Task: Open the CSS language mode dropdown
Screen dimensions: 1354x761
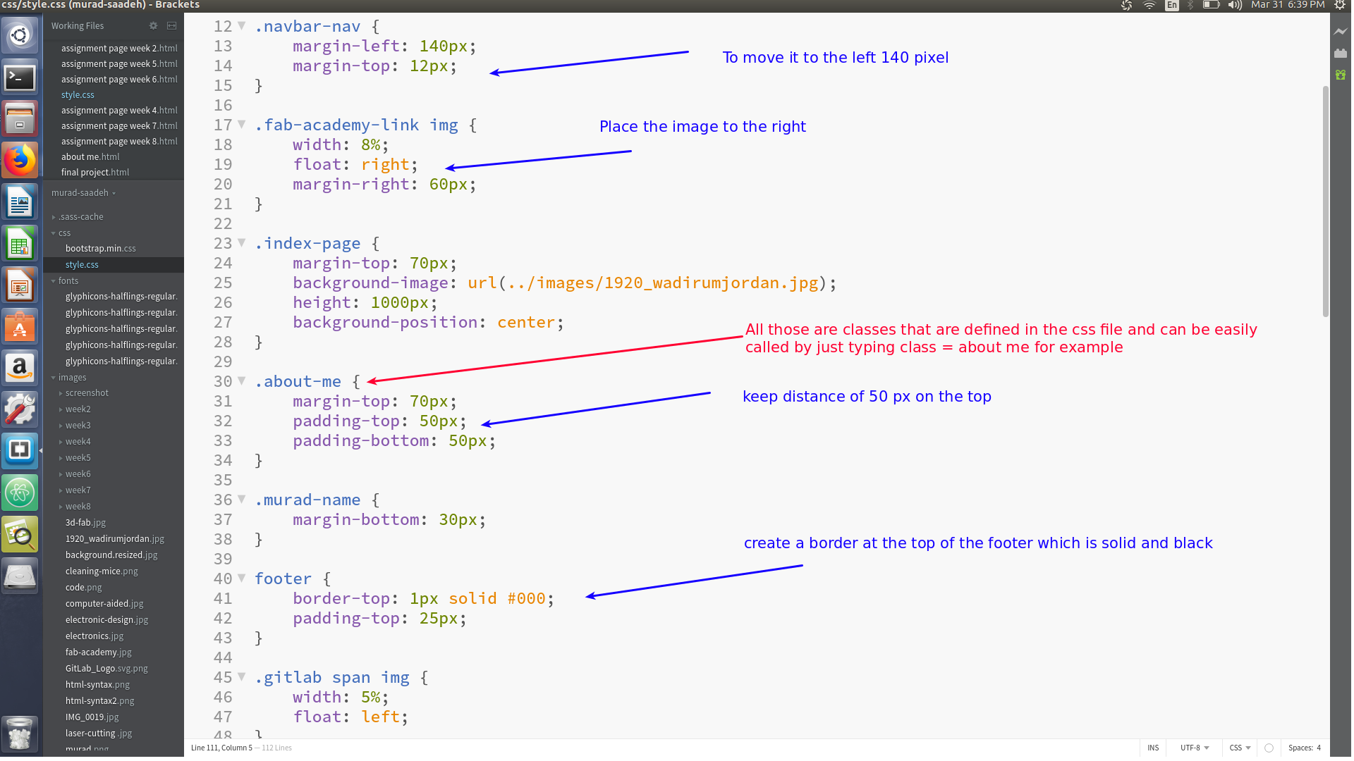Action: 1240,748
